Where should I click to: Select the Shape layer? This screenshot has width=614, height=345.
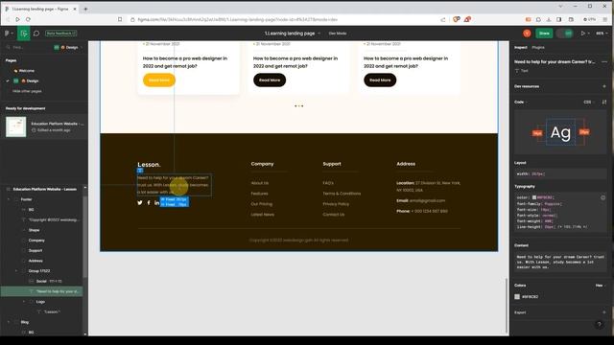pyautogui.click(x=35, y=230)
